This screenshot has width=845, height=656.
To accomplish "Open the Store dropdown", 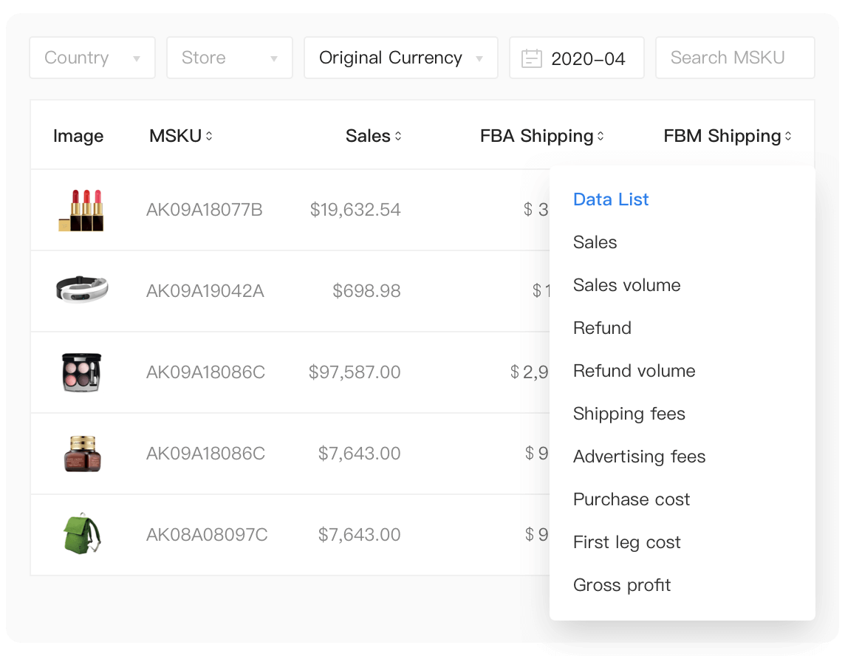I will click(x=230, y=58).
